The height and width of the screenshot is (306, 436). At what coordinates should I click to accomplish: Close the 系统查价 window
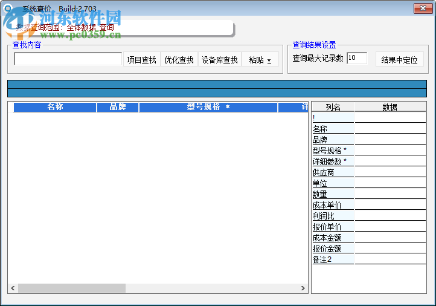423,8
